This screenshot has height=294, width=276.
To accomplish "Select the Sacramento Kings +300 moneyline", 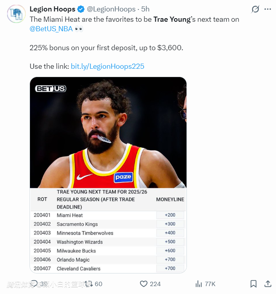I will (x=170, y=224).
